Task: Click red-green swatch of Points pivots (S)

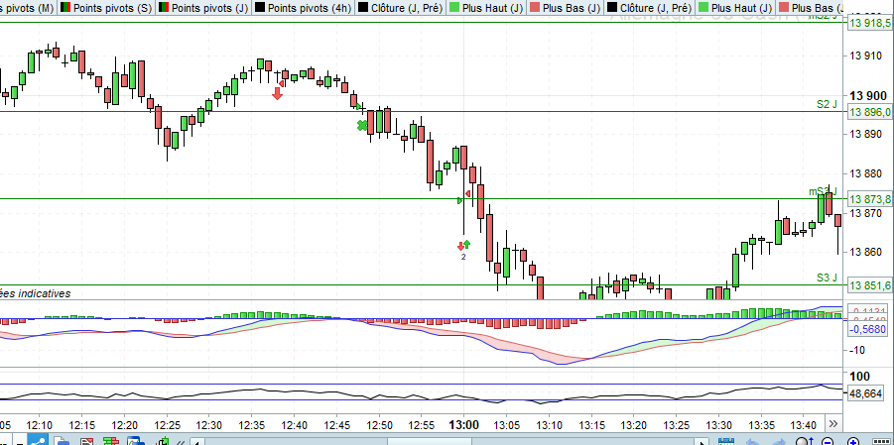Action: (x=65, y=8)
